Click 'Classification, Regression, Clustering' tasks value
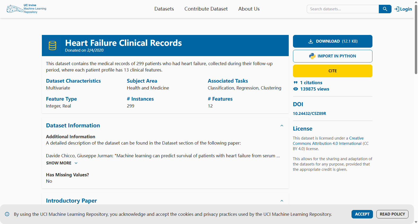 tap(244, 88)
